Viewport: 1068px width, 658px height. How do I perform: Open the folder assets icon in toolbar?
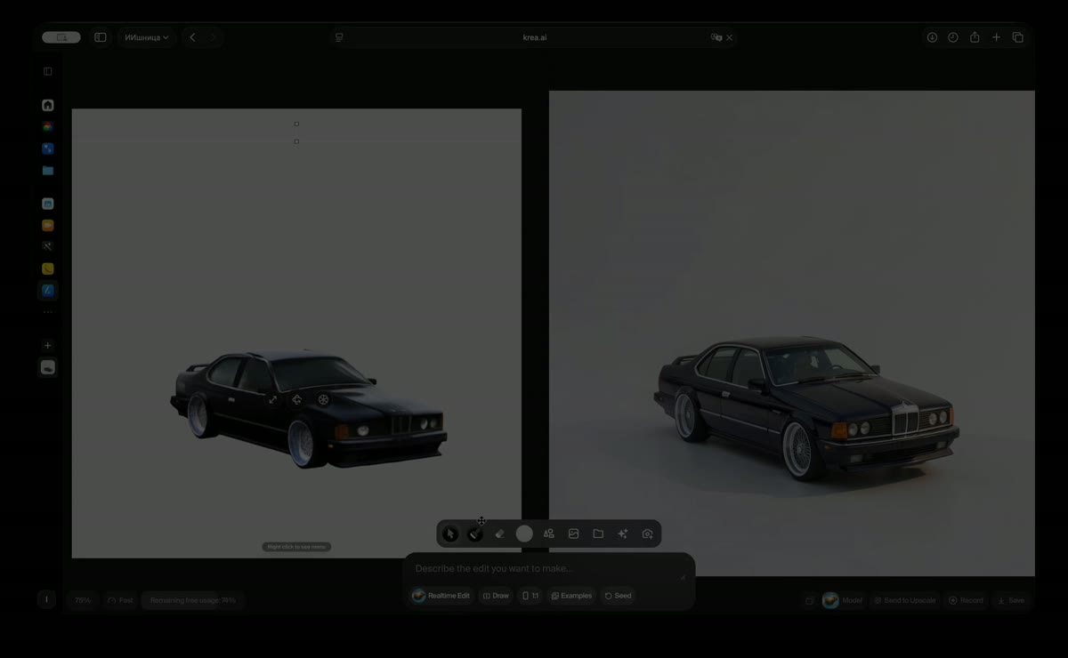[x=598, y=534]
